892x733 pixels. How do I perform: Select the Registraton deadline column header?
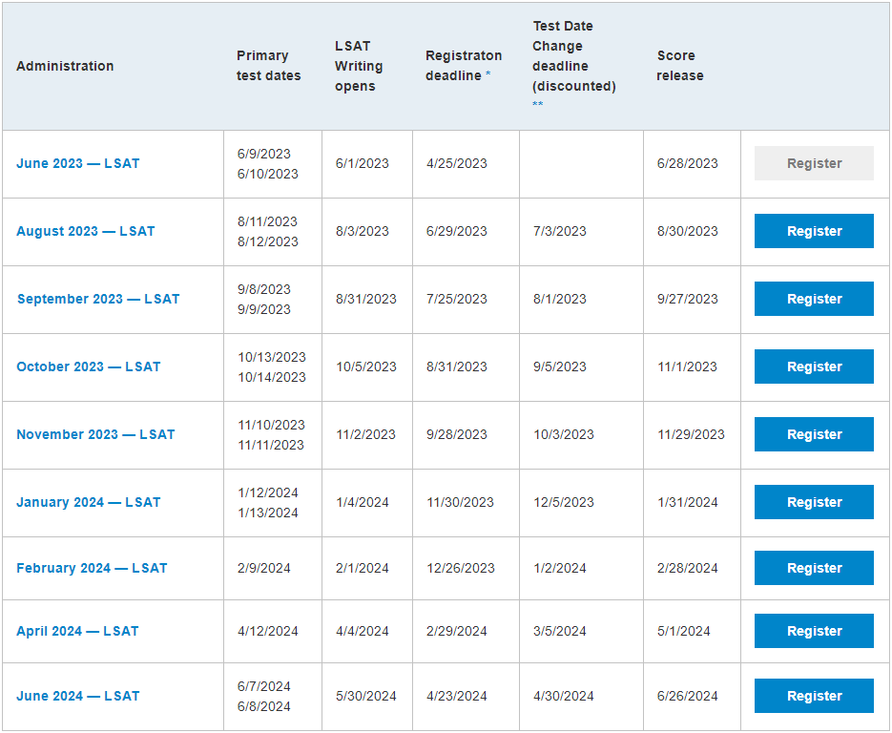coord(464,66)
